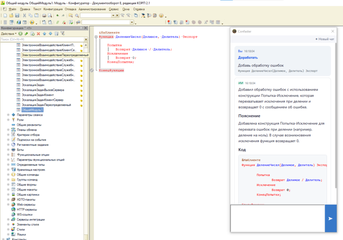Image resolution: width=343 pixels, height=240 pixels.
Task: Click the Move Up arrow in Configuration panel
Action: [x=44, y=34]
